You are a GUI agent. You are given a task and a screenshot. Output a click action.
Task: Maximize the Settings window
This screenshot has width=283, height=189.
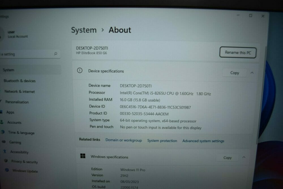tap(250, 16)
